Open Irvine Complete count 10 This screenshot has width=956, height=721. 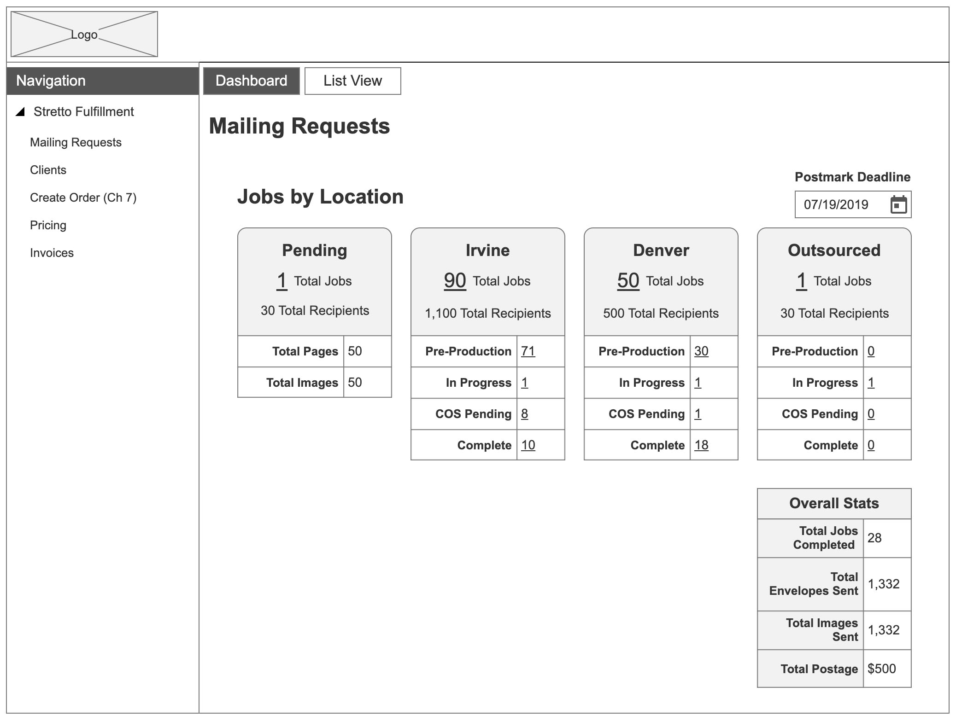[x=528, y=445]
